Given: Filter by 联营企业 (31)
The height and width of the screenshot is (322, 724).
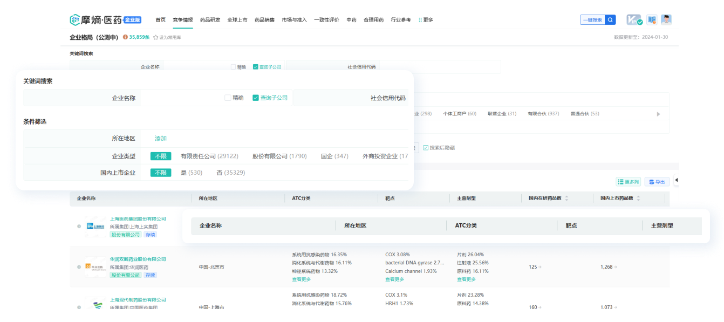Looking at the screenshot, I should coord(502,114).
